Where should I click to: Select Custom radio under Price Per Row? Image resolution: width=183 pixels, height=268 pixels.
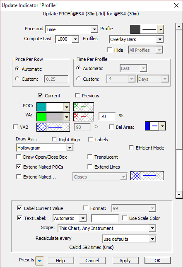tap(17, 79)
